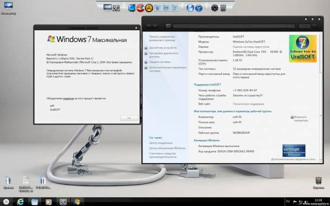330x206 pixels.
Task: Click the scrollbar down arrow in System window
Action: 321,160
